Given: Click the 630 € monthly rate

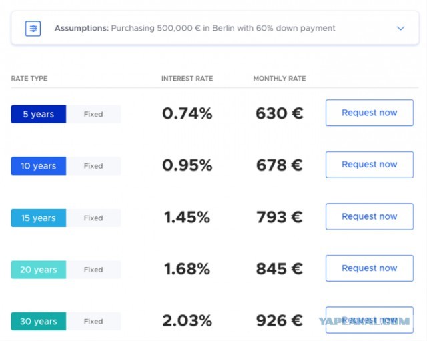Looking at the screenshot, I should (x=280, y=113).
